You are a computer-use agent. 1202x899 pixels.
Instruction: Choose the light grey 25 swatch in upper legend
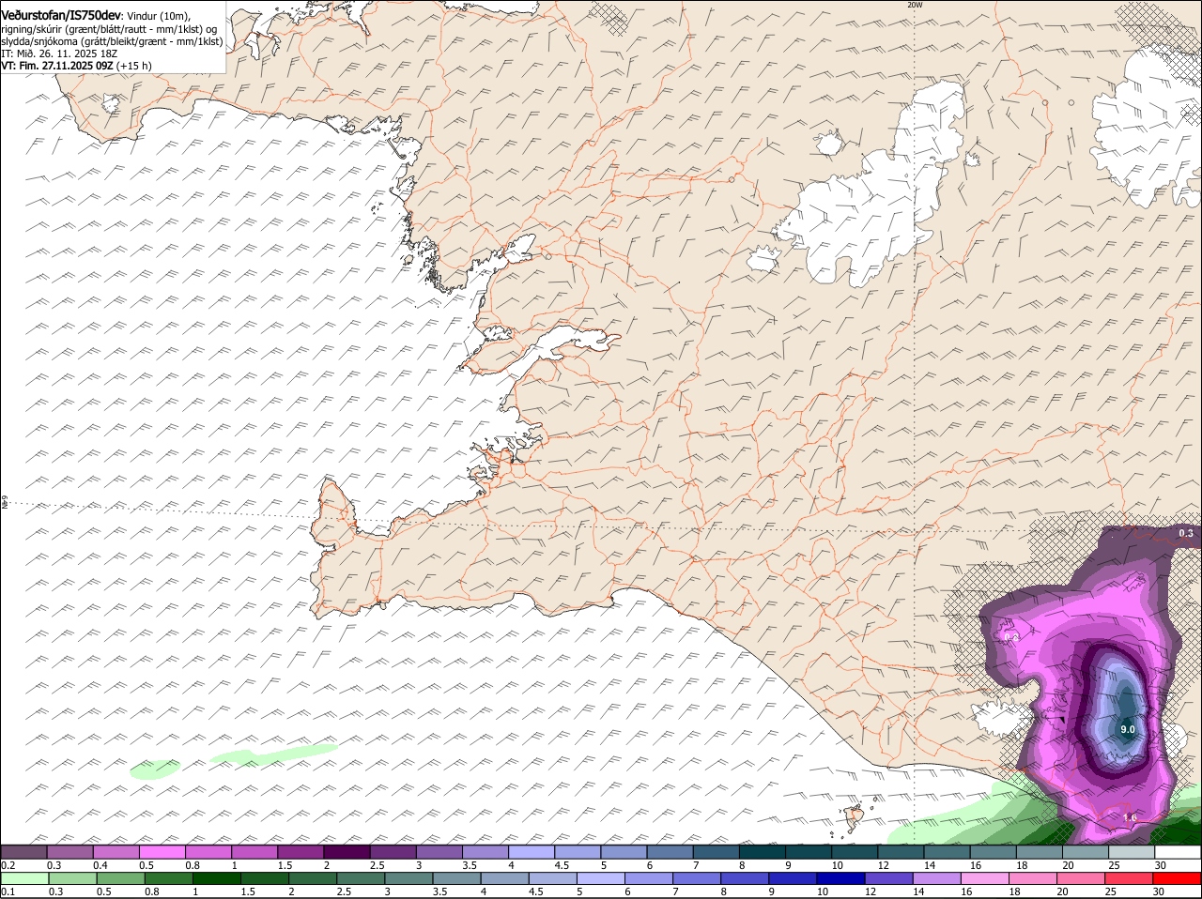pyautogui.click(x=1133, y=852)
